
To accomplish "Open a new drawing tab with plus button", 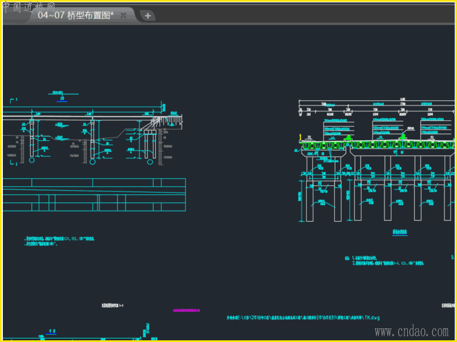I will pos(147,16).
